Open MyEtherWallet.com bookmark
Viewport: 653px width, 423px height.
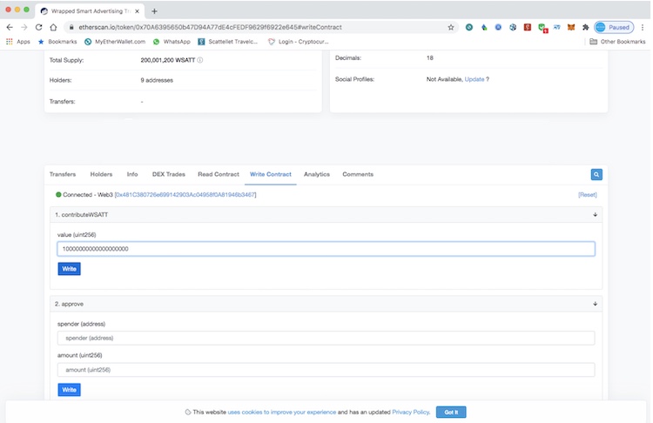115,42
